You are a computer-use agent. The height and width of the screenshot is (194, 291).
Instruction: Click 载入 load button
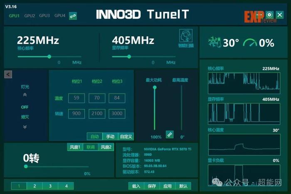[x=136, y=186]
